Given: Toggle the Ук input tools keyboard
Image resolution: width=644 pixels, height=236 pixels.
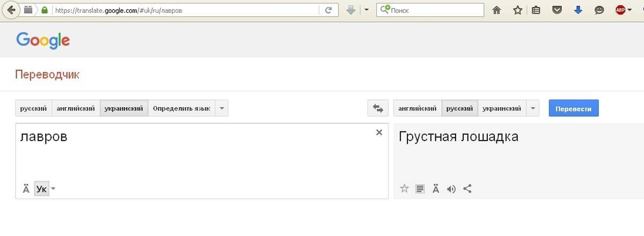Looking at the screenshot, I should click(41, 189).
